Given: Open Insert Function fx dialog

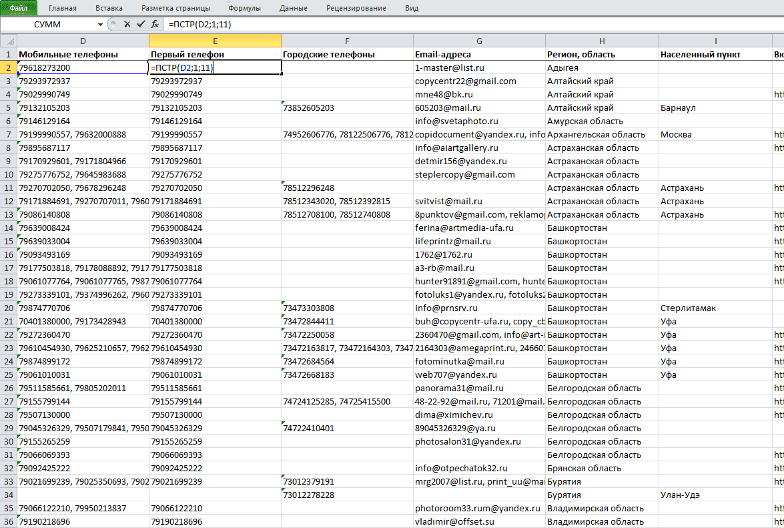Looking at the screenshot, I should pyautogui.click(x=155, y=24).
